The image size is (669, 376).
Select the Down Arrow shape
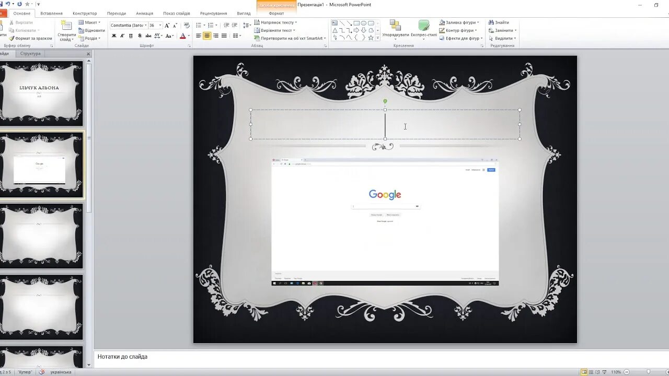tap(364, 30)
